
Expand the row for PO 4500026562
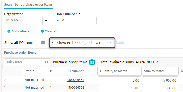(x=5, y=87)
